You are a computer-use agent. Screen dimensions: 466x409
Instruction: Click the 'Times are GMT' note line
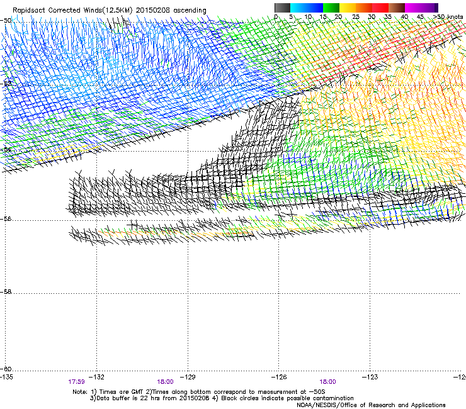(199, 392)
